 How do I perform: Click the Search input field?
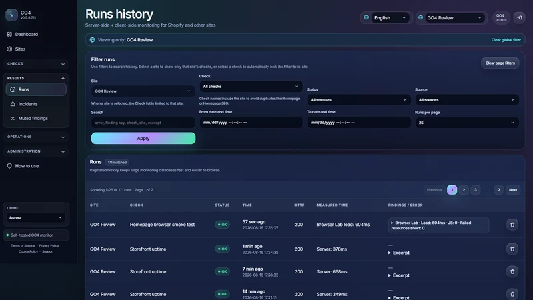(x=143, y=123)
